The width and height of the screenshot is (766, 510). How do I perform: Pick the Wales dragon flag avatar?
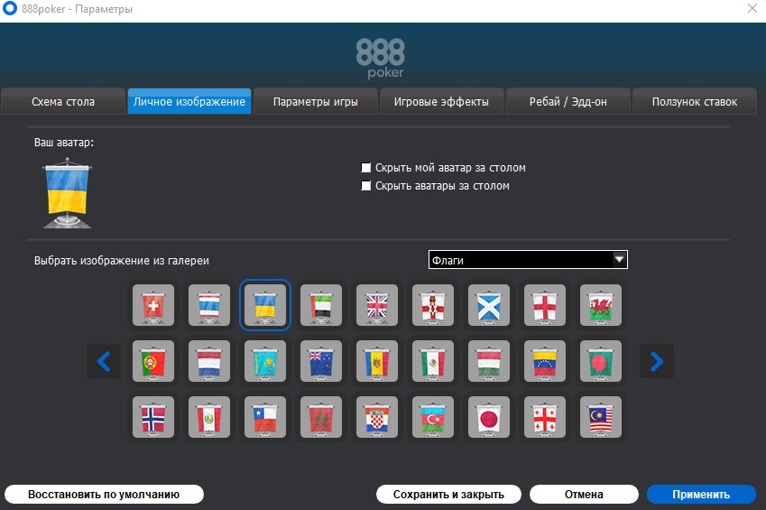(601, 305)
